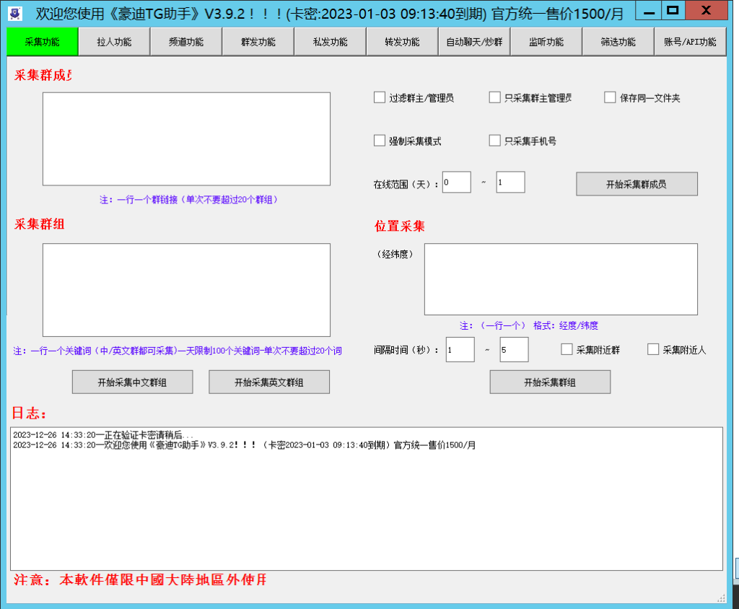Click the red 注意 notice at the bottom

click(141, 579)
